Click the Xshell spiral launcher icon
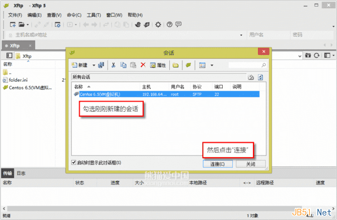The width and height of the screenshot is (337, 220). pos(138,24)
